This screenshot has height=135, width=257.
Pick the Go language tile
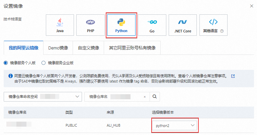[x=152, y=25]
